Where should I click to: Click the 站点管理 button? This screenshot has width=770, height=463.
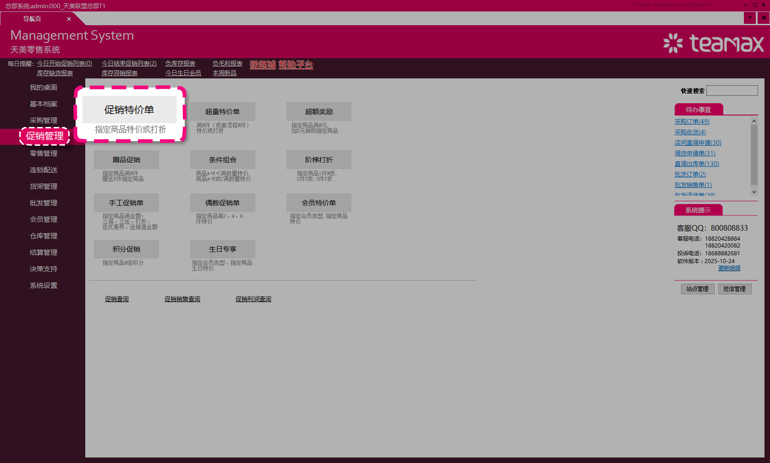(x=697, y=289)
